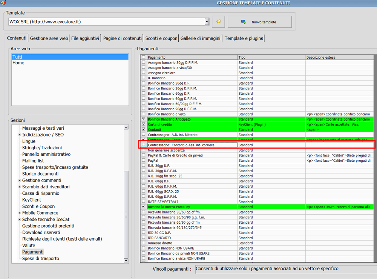This screenshot has height=279, width=377.
Task: Open the Stringhe/Traduzioni section
Action: coord(42,148)
